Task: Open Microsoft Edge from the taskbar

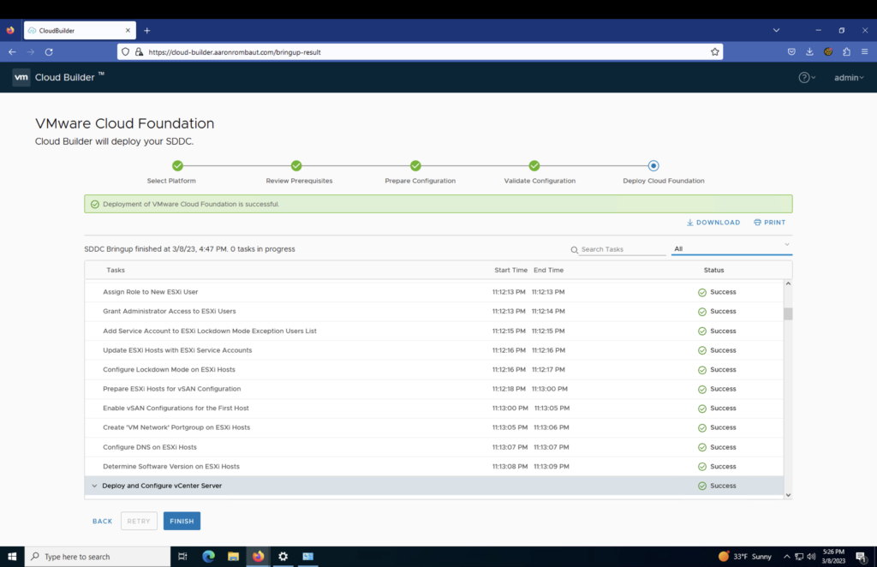Action: (208, 556)
